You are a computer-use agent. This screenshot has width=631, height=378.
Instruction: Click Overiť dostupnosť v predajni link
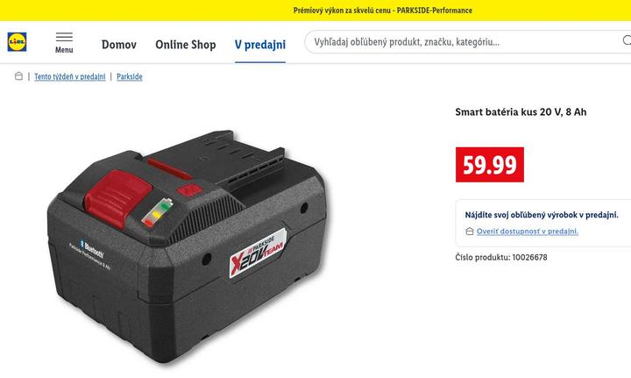[x=528, y=231]
